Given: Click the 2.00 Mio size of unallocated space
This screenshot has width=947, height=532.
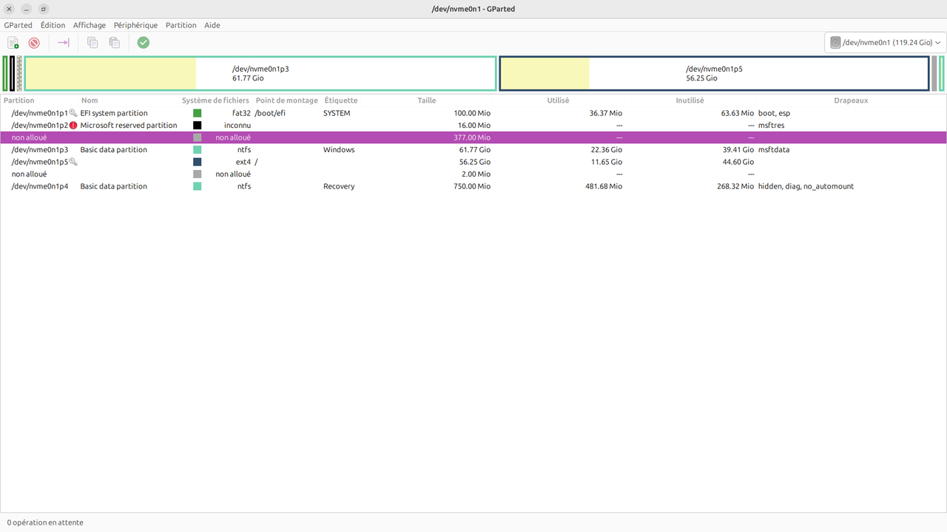Looking at the screenshot, I should pyautogui.click(x=474, y=174).
